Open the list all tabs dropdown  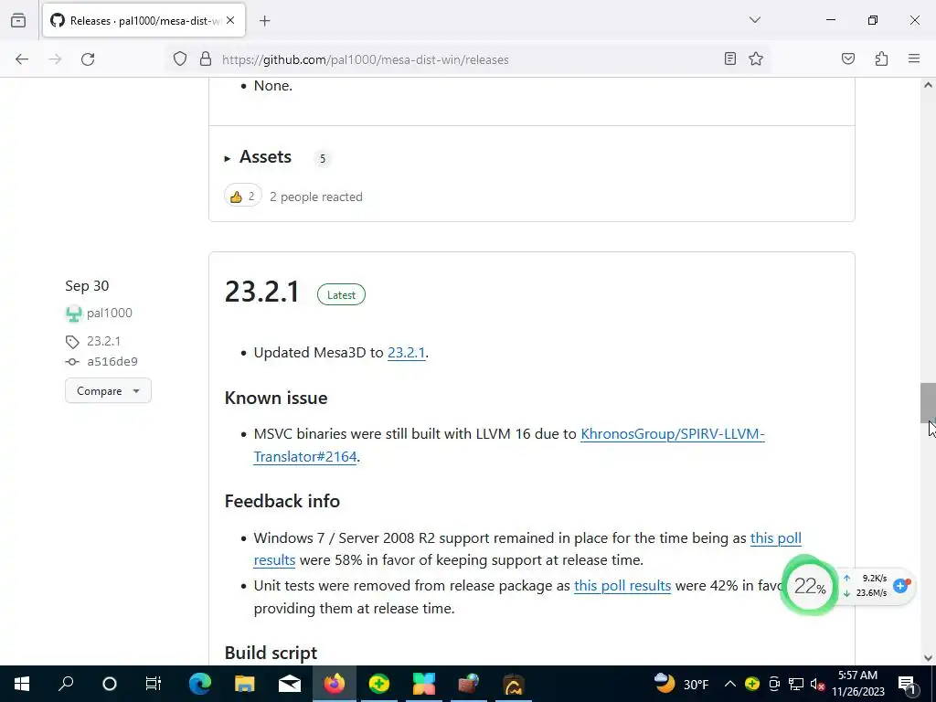click(754, 20)
